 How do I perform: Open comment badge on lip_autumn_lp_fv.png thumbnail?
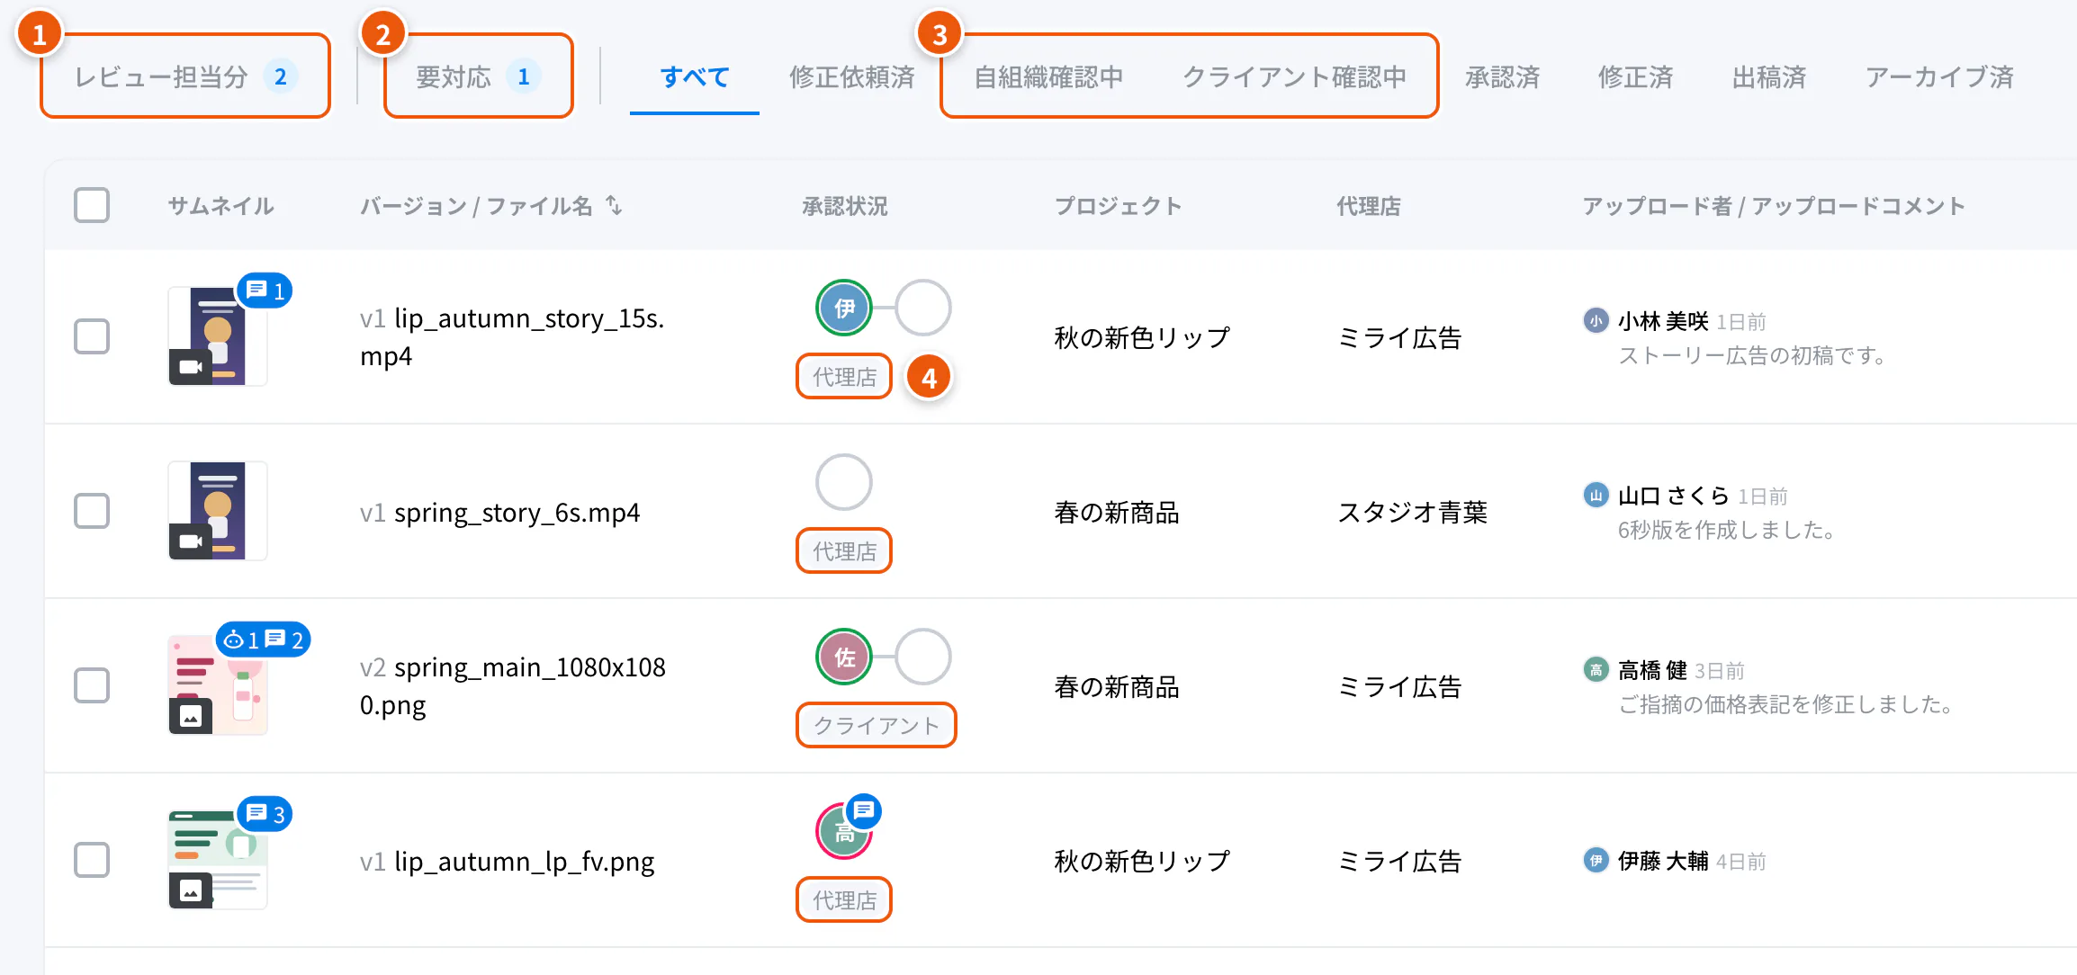point(265,814)
